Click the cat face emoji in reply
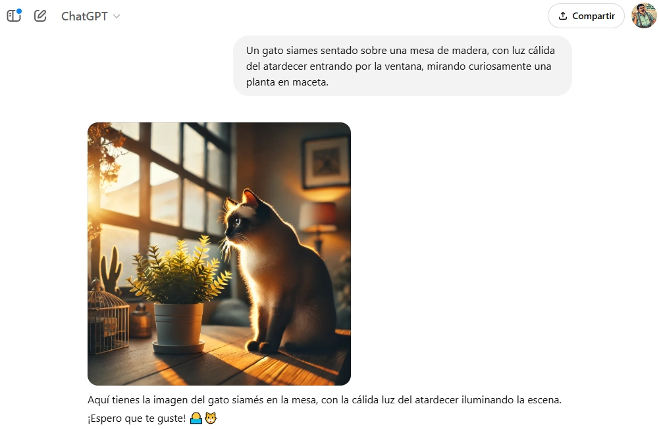The image size is (659, 429). click(211, 418)
